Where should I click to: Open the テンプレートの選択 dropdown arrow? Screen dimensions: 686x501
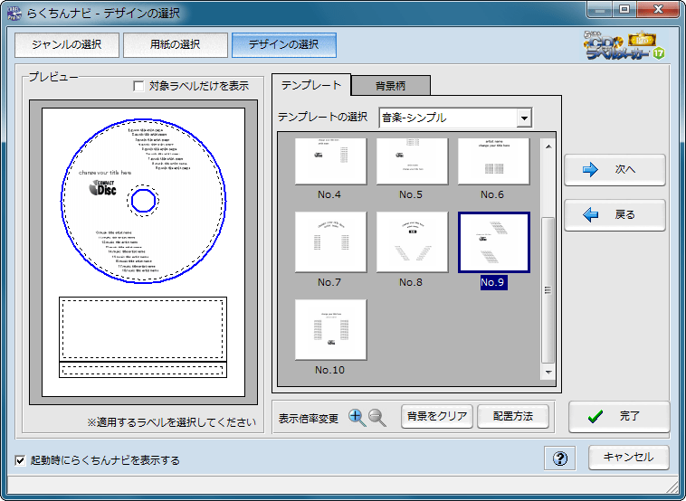point(524,118)
